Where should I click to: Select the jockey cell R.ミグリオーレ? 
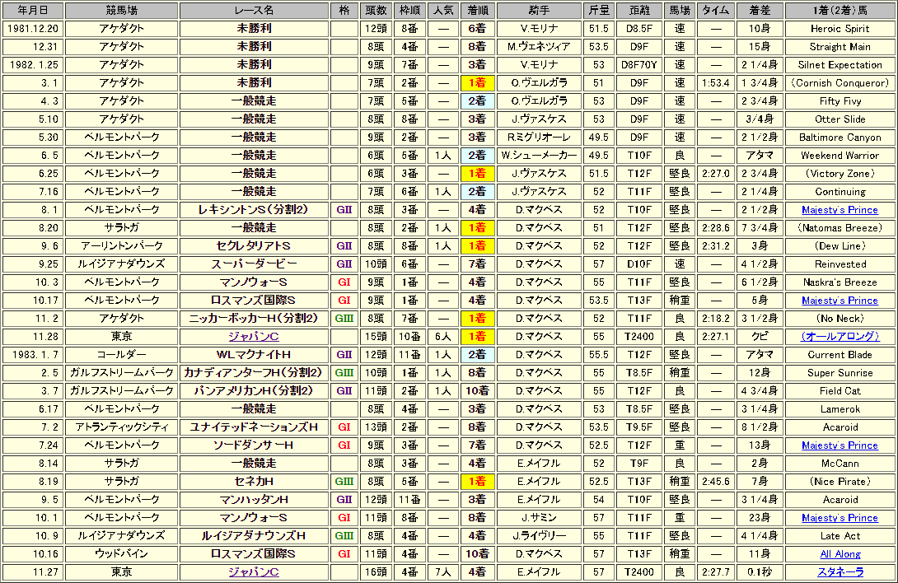tap(539, 138)
